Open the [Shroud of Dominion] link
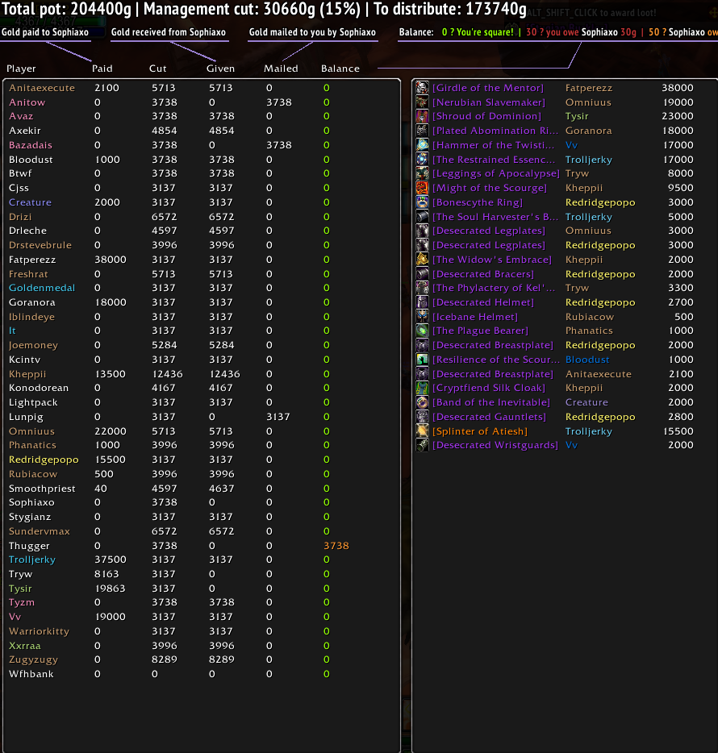The image size is (718, 753). [486, 116]
